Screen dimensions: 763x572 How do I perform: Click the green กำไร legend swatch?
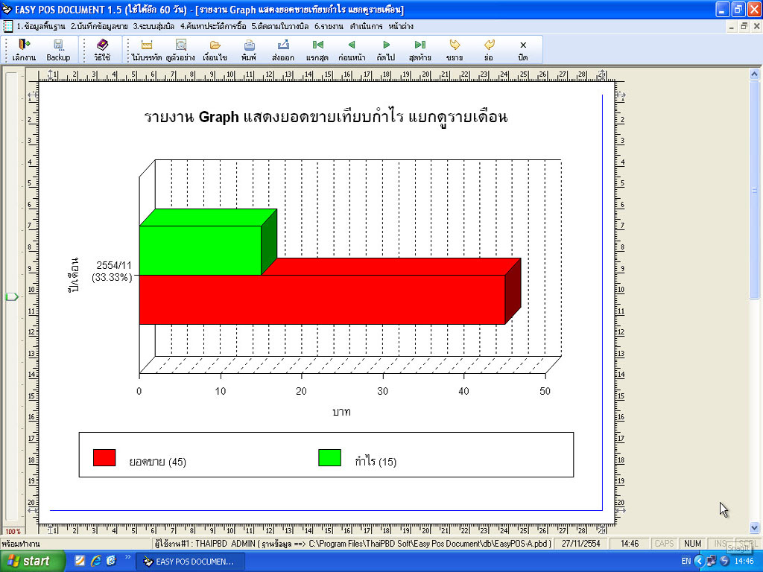[x=329, y=458]
